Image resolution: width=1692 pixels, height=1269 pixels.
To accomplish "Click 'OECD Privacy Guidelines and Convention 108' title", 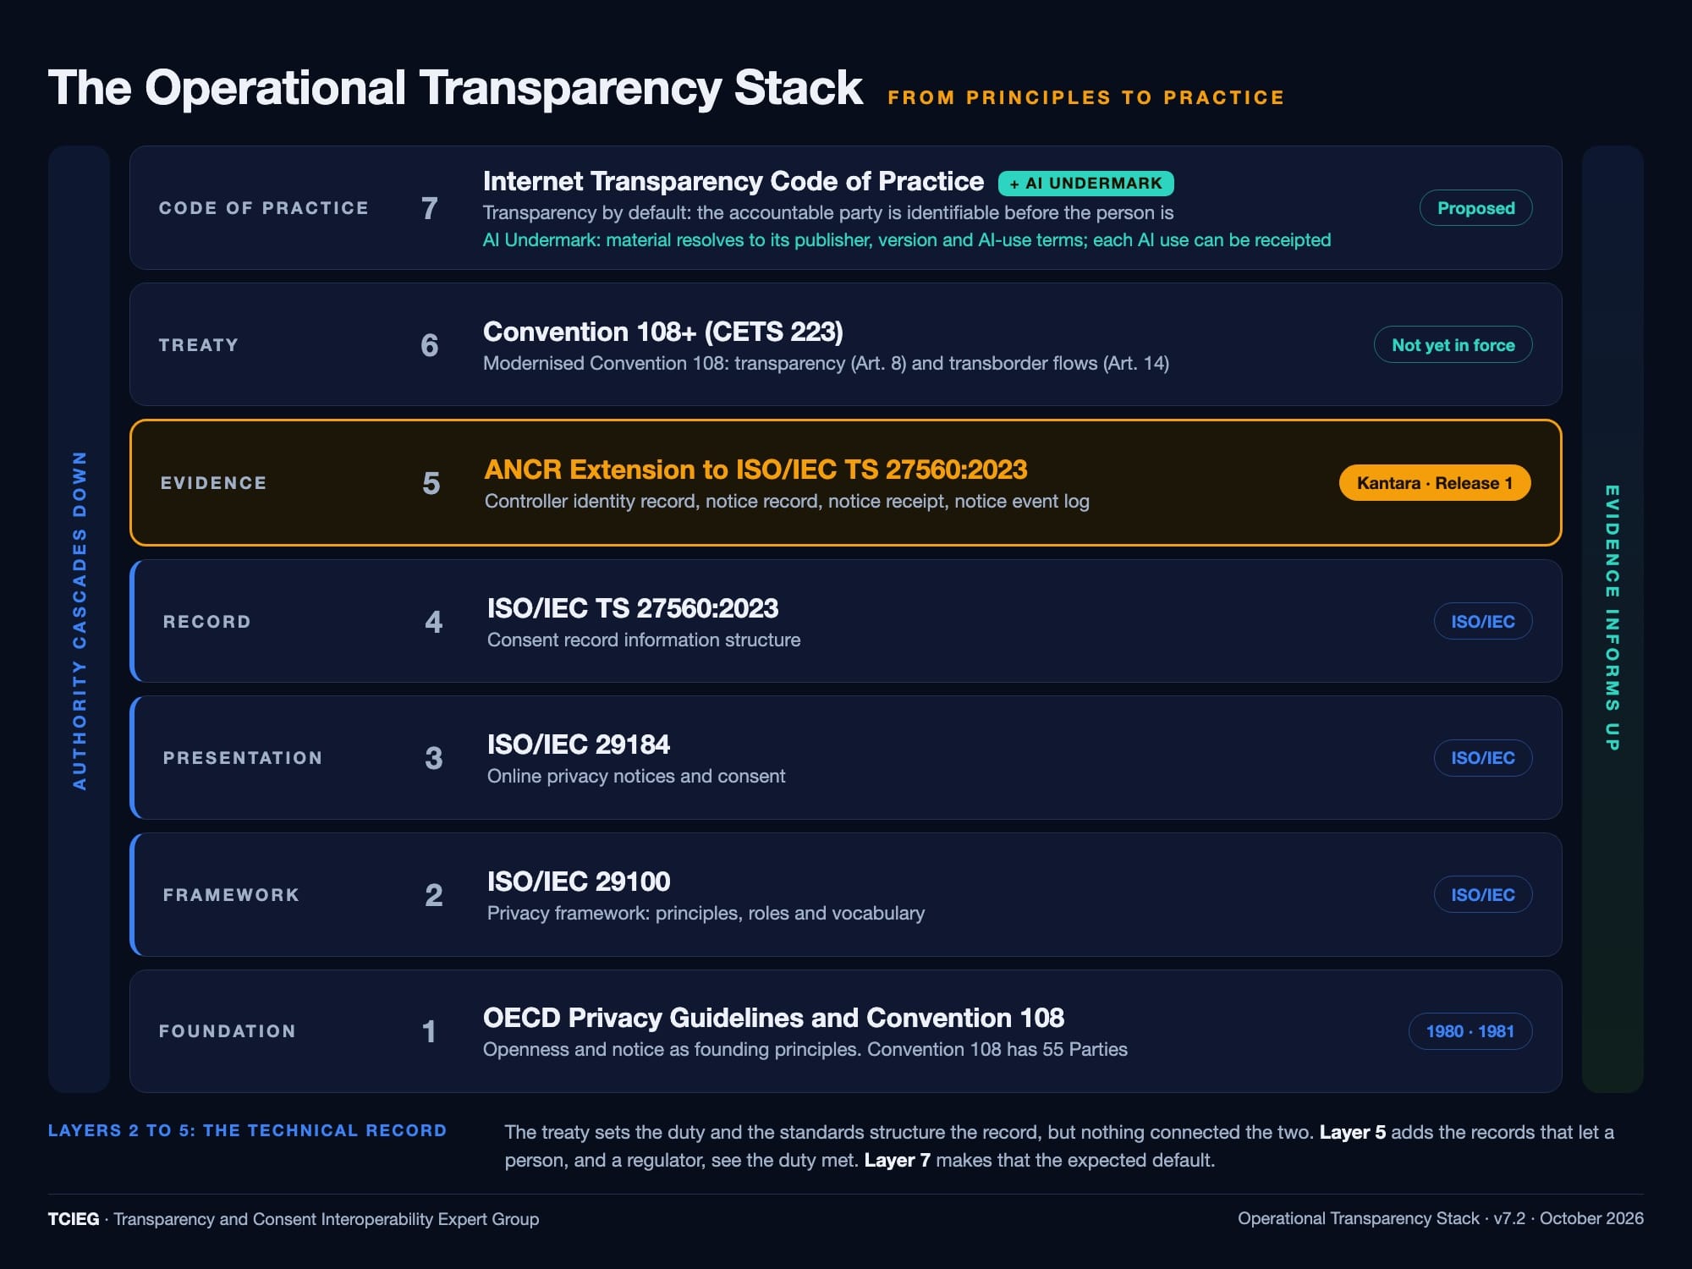I will coord(773,1018).
